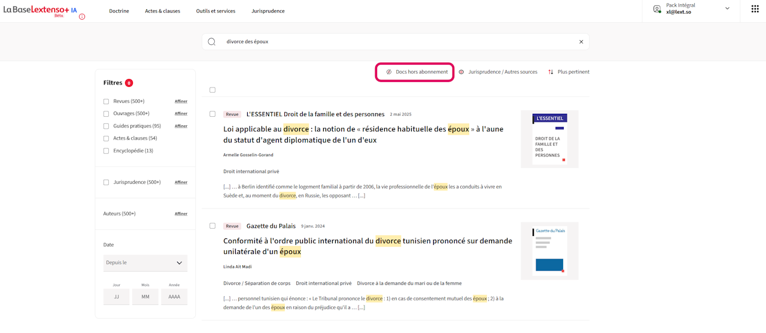Viewport: 766px width, 333px height.
Task: Click the Docs hors abonnement eye-off icon
Action: pyautogui.click(x=388, y=72)
